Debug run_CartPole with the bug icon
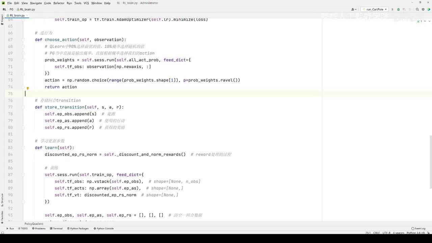Screen dimensions: 432x243 (x=398, y=9)
